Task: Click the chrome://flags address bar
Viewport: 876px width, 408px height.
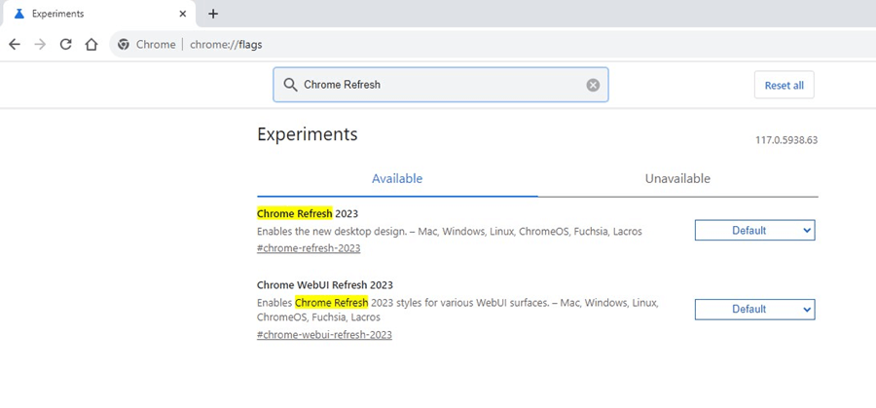Action: (492, 45)
